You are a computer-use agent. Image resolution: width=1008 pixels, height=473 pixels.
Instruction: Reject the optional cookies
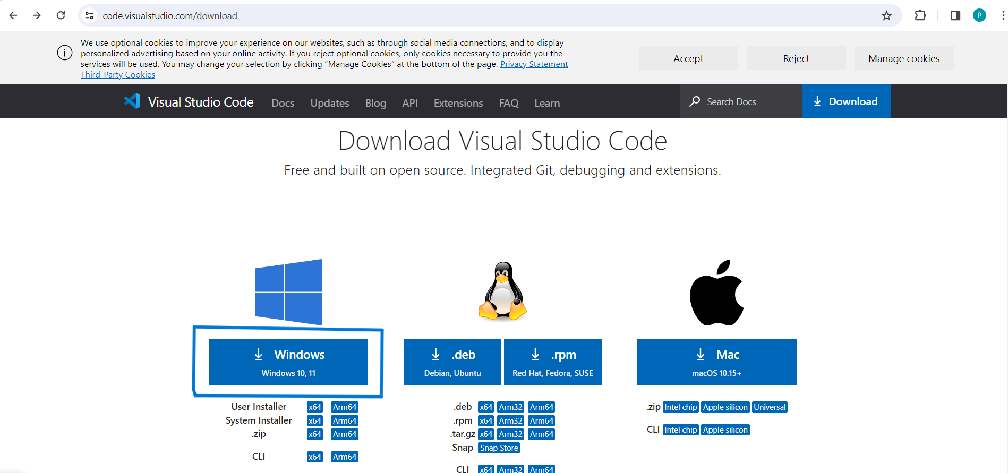796,58
